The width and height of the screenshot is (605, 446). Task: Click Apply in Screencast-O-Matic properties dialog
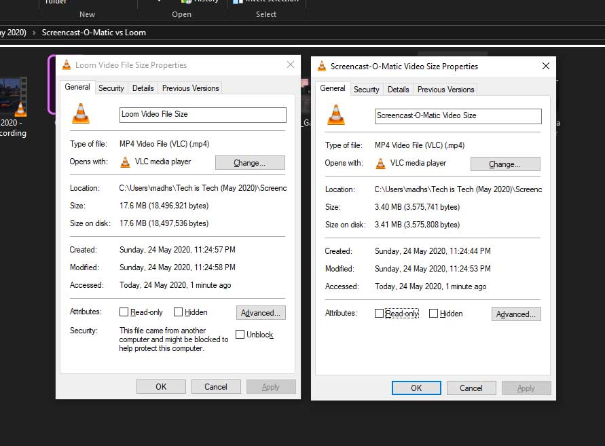pyautogui.click(x=526, y=388)
